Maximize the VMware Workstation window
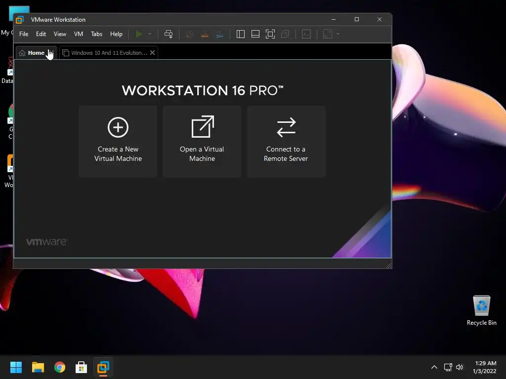Image resolution: width=506 pixels, height=379 pixels. (x=357, y=19)
